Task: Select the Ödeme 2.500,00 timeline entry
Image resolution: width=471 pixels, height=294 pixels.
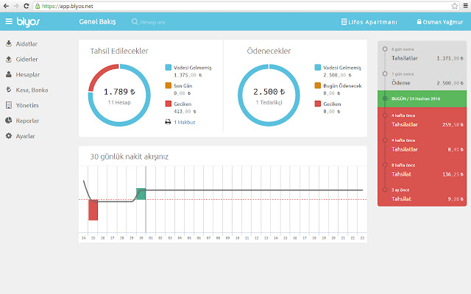Action: [x=422, y=79]
